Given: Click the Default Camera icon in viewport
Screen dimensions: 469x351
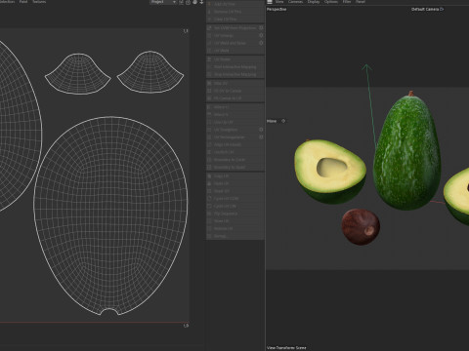Looking at the screenshot, I should 442,9.
